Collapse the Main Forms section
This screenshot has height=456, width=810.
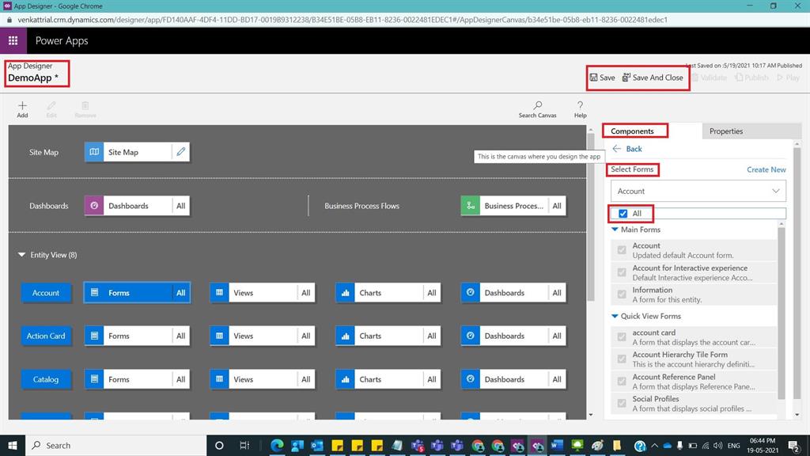pos(615,229)
